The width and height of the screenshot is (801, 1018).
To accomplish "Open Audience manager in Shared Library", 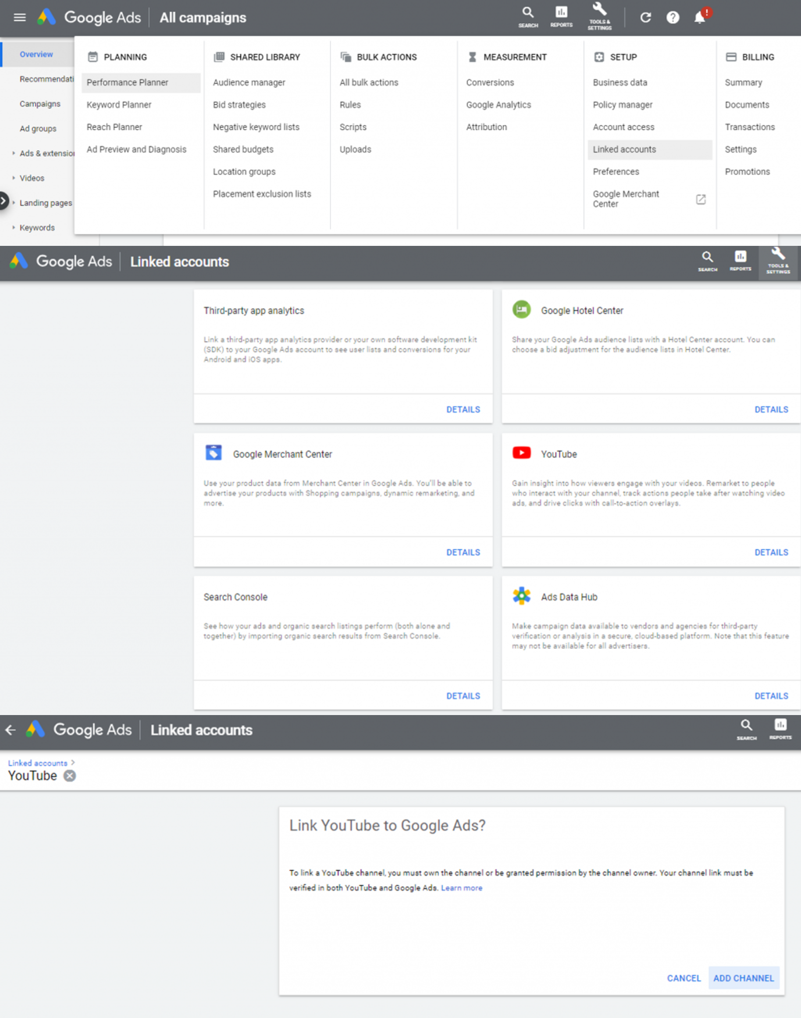I will coord(249,83).
